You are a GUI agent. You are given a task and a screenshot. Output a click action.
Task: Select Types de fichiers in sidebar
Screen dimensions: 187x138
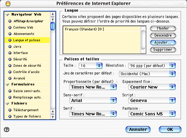(x=27, y=116)
